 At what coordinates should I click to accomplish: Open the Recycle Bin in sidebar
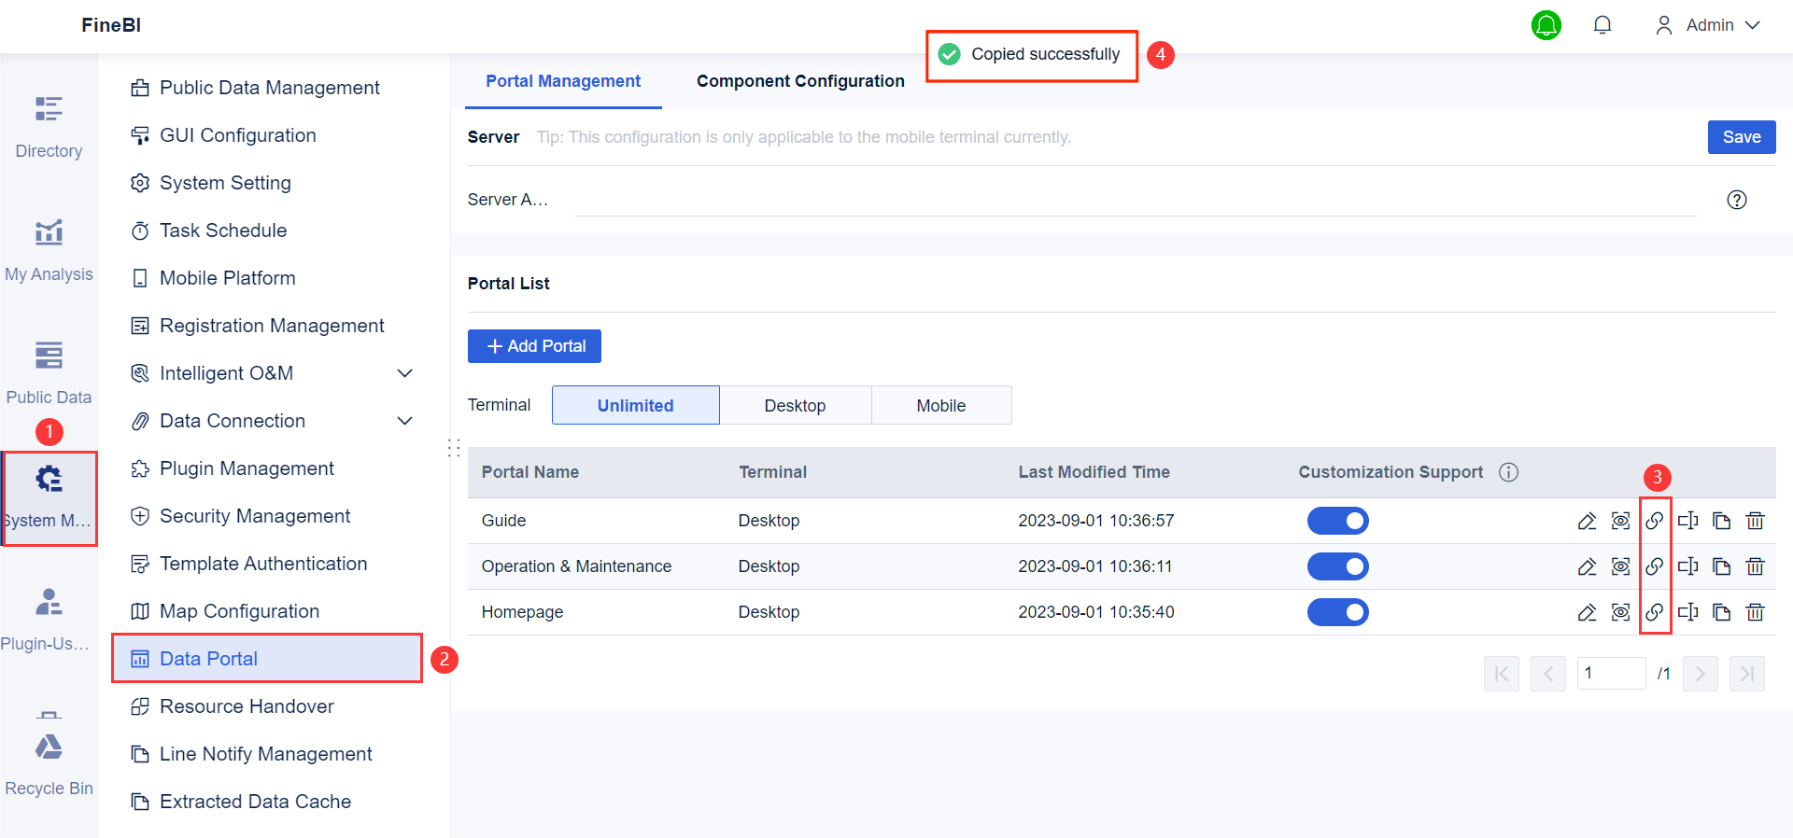(x=49, y=765)
